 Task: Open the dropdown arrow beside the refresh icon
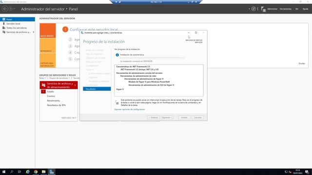(x=249, y=9)
